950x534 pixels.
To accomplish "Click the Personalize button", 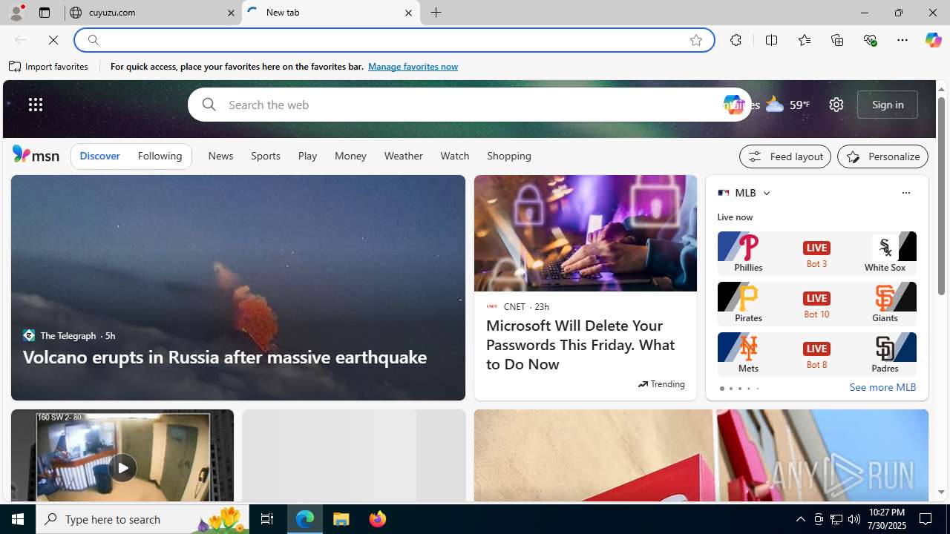I will (882, 156).
